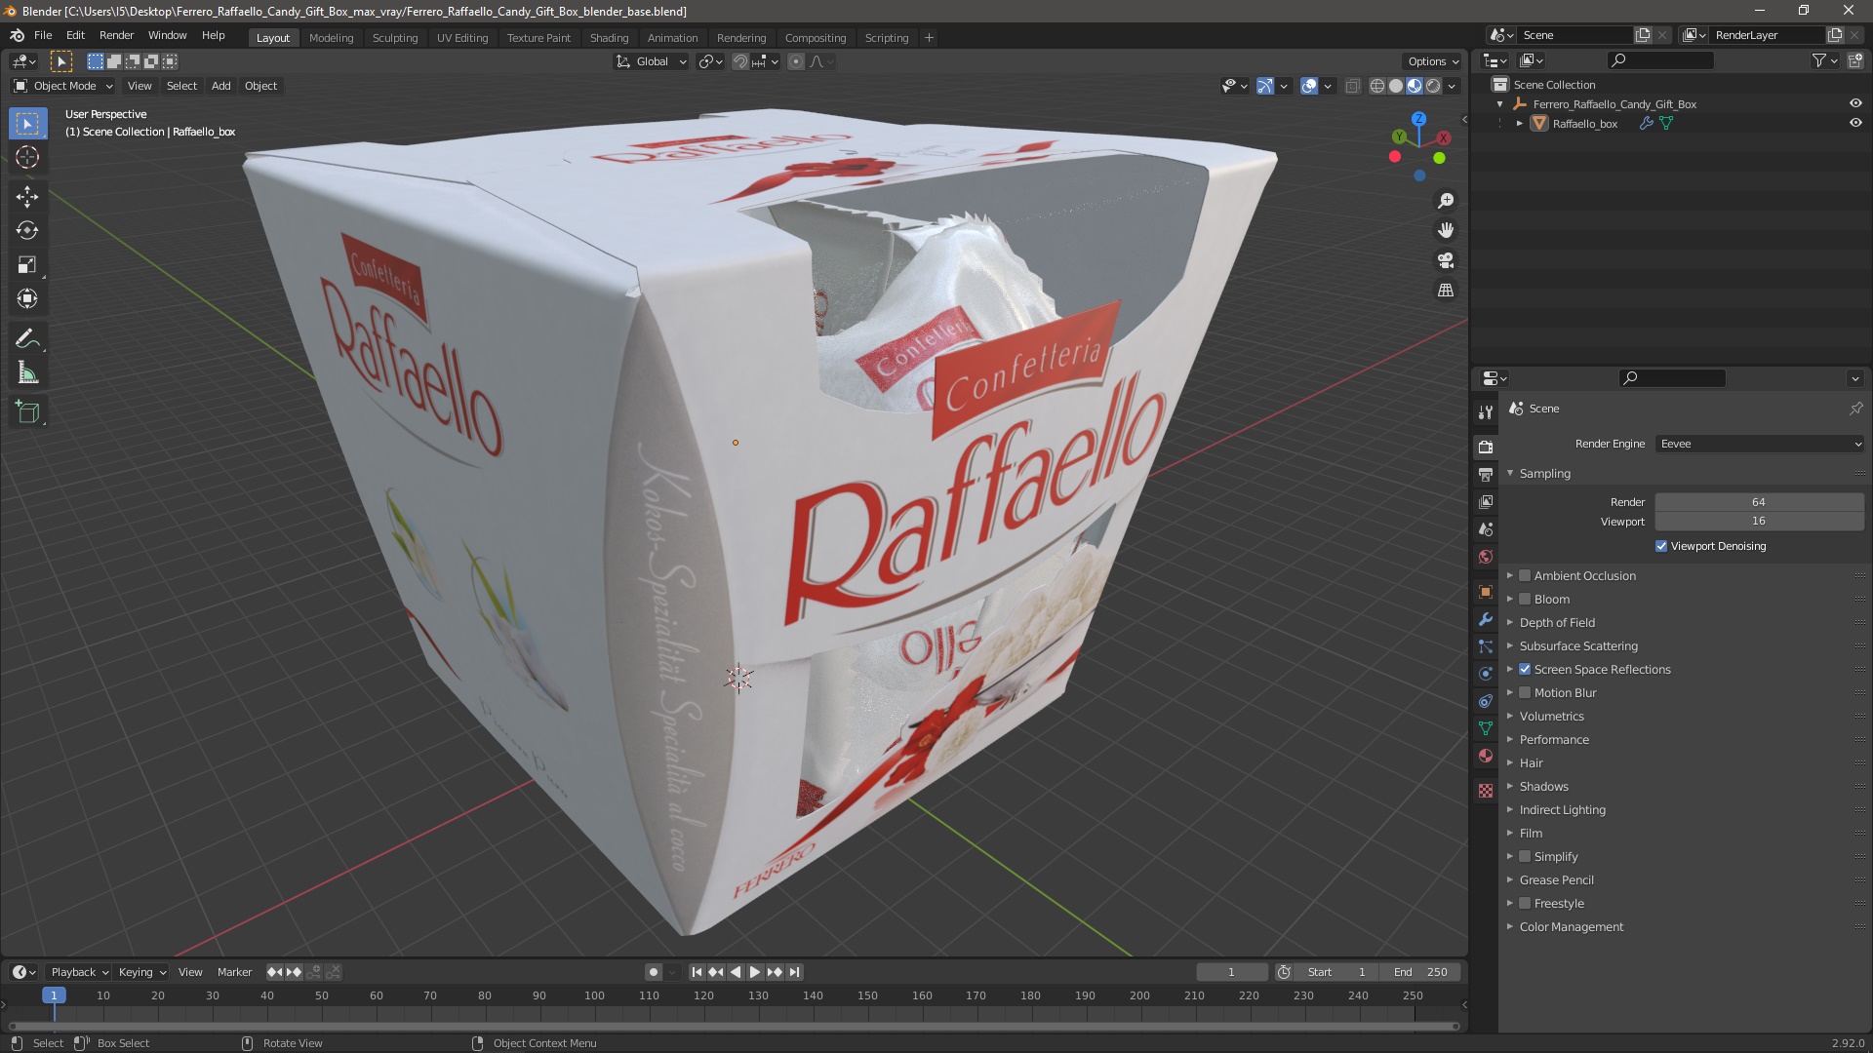Adjust the Render samples value field
Image resolution: width=1873 pixels, height=1053 pixels.
coord(1759,502)
